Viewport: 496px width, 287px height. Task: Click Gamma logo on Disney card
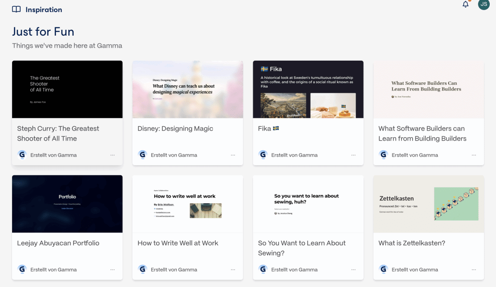(143, 155)
